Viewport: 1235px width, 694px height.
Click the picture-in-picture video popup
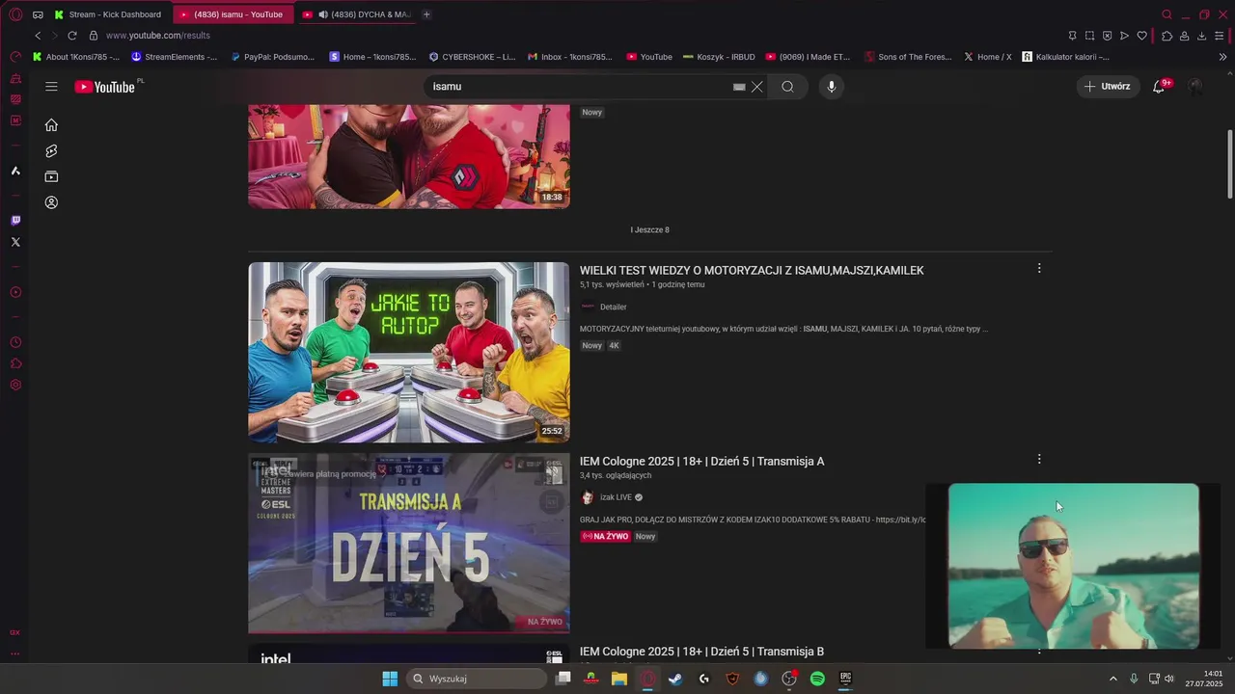click(x=1073, y=566)
